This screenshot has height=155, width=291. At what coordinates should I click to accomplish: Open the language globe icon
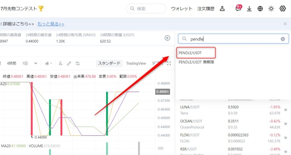pyautogui.click(x=260, y=9)
